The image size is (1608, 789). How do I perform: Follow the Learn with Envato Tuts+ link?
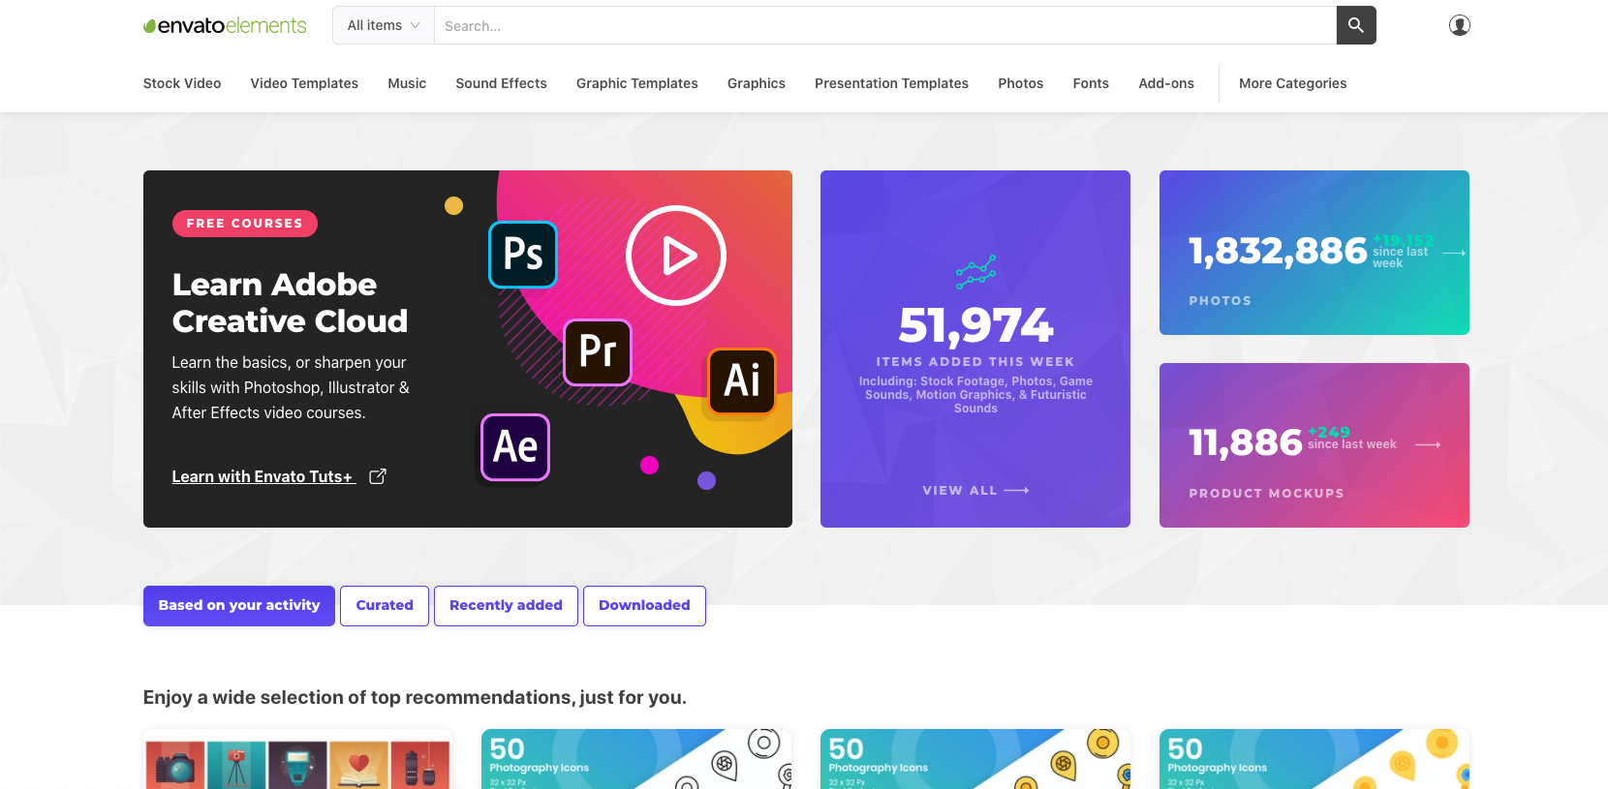pyautogui.click(x=262, y=476)
